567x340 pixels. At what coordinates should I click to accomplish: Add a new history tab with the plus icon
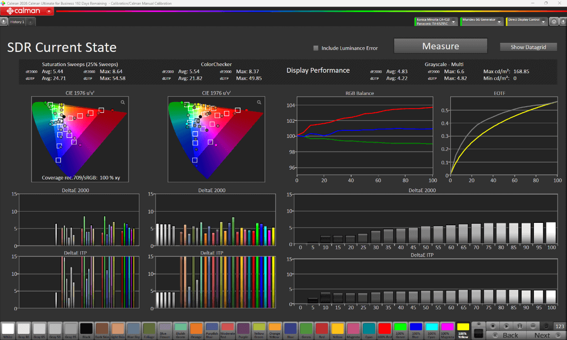tap(30, 22)
